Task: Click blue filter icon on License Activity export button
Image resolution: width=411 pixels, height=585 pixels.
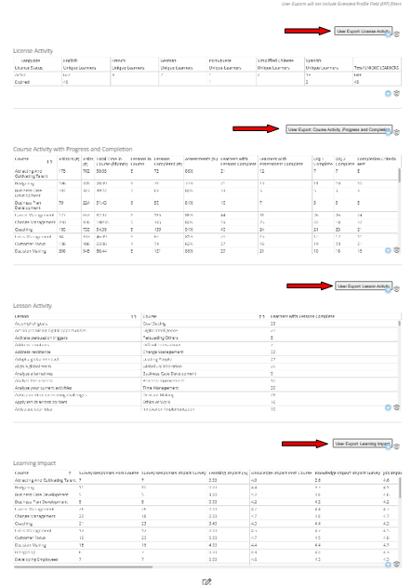Action: pyautogui.click(x=388, y=34)
